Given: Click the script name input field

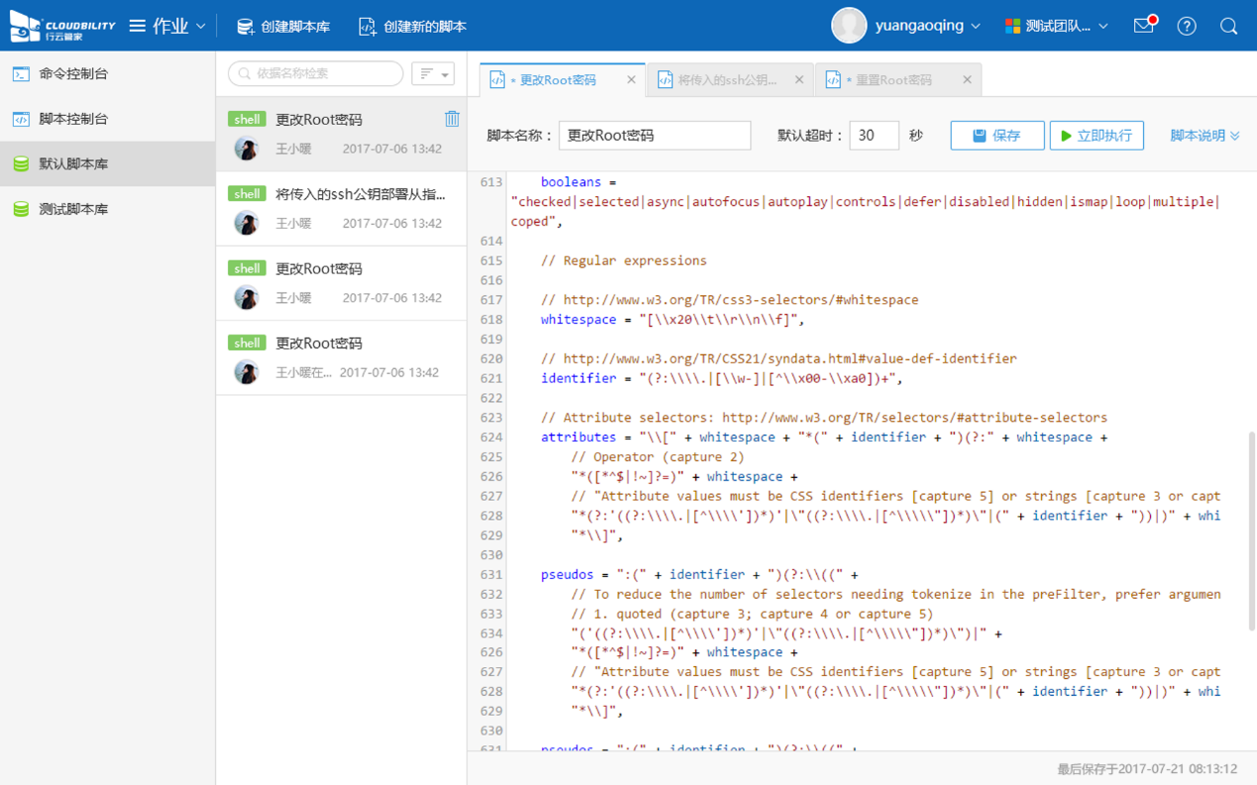Looking at the screenshot, I should click(x=655, y=136).
